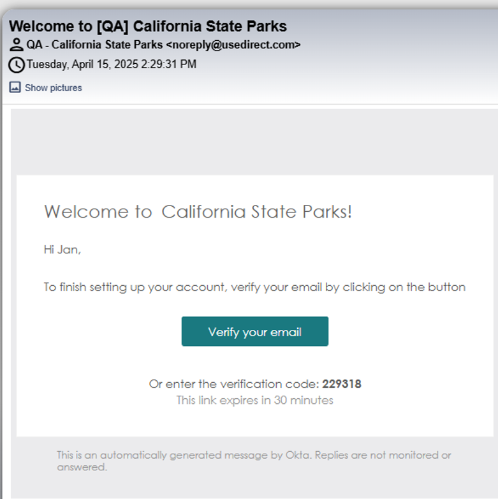
Task: Click the Or enter the verification code label
Action: 233,384
